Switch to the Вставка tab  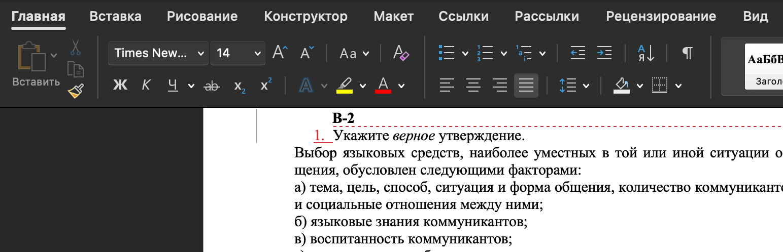click(115, 16)
